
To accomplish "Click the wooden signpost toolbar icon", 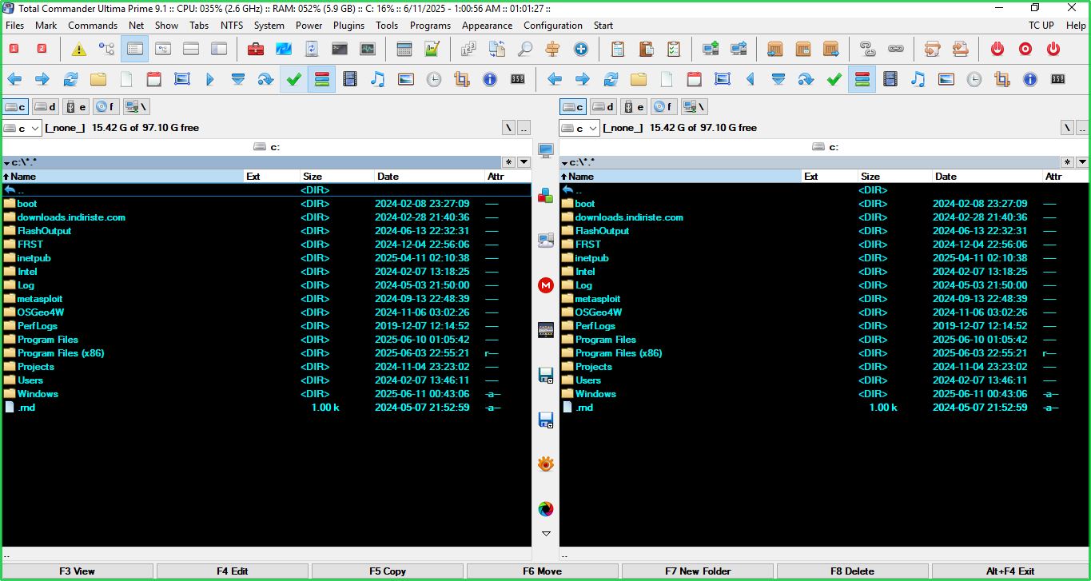I will pyautogui.click(x=553, y=49).
